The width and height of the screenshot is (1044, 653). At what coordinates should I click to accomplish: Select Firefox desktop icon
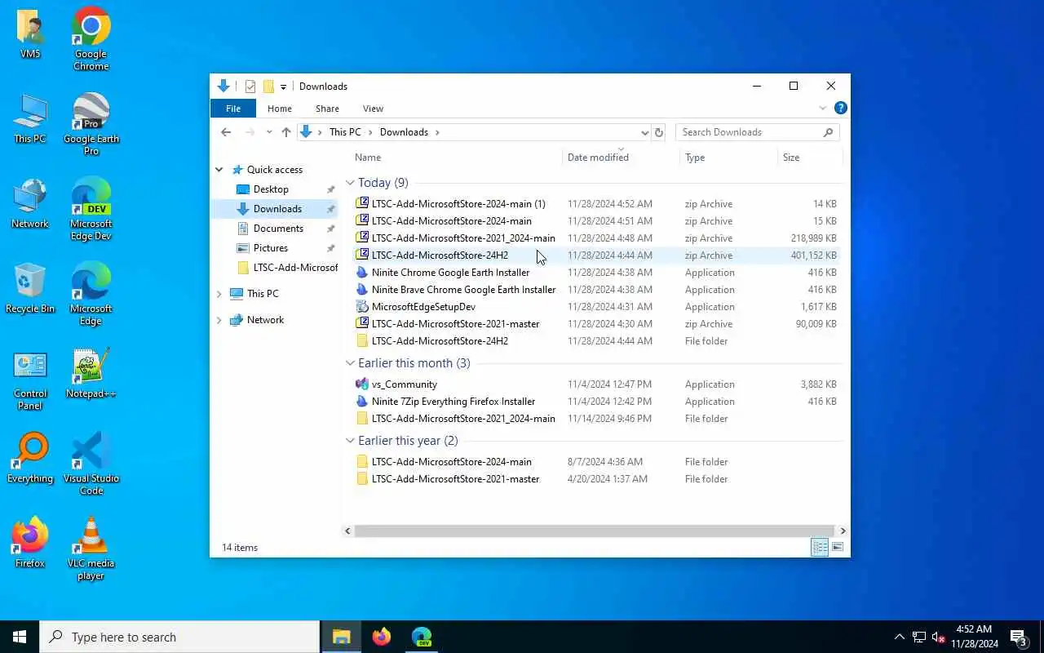(30, 543)
